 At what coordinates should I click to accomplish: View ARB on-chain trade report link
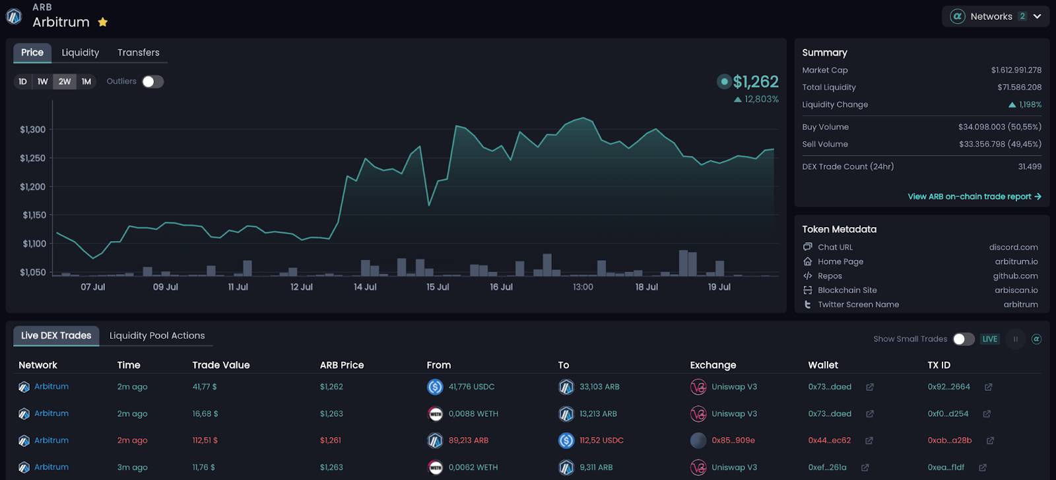point(974,197)
